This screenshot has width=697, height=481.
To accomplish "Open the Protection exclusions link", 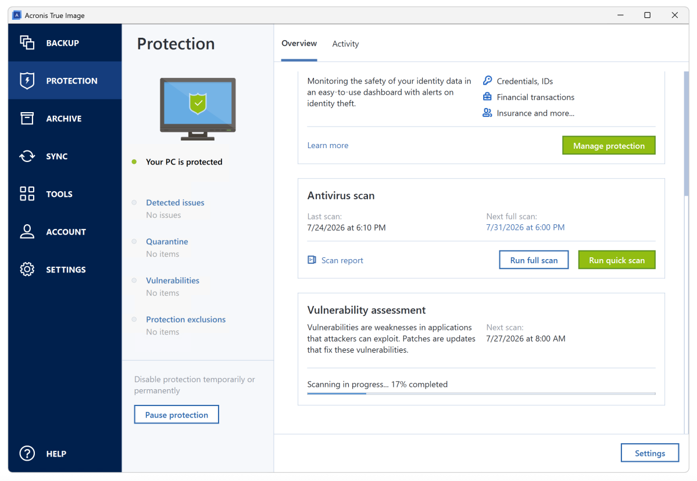I will (186, 320).
